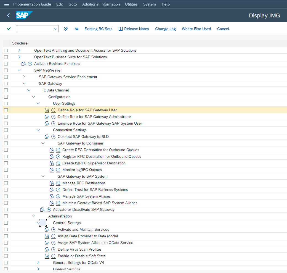Execute activity for Maintain Context Based SAP System Aliases
This screenshot has width=287, height=273.
(x=58, y=203)
